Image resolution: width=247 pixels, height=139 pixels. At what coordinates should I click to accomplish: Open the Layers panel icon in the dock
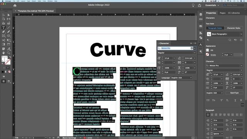[201, 15]
